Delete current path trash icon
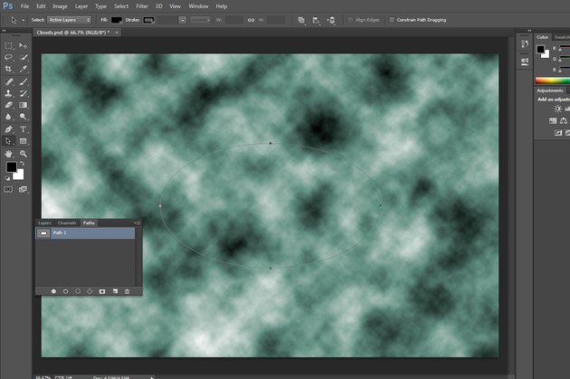570x379 pixels. point(128,291)
